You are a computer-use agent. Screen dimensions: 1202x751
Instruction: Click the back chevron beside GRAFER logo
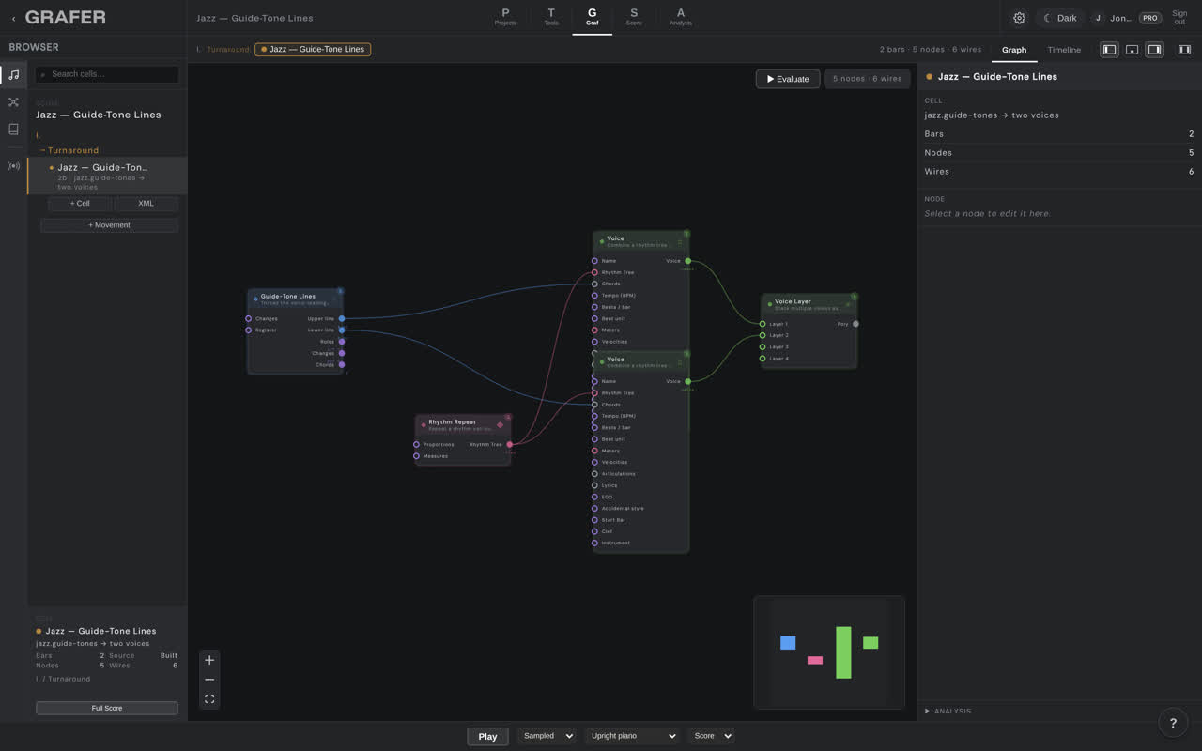point(13,18)
